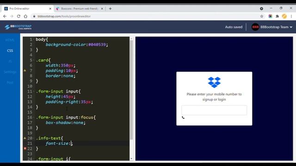296x166 pixels.
Task: Close the Boxicons tab
Action: point(102,9)
